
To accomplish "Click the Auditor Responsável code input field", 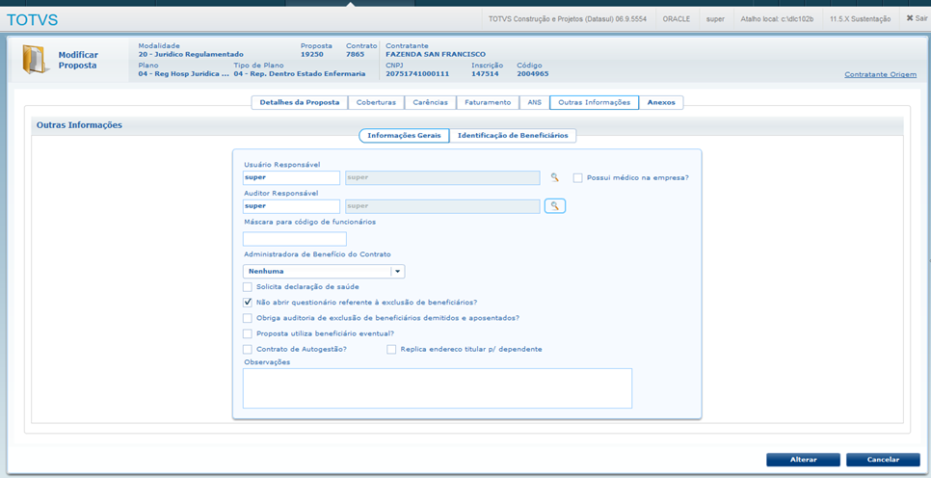I will (291, 206).
